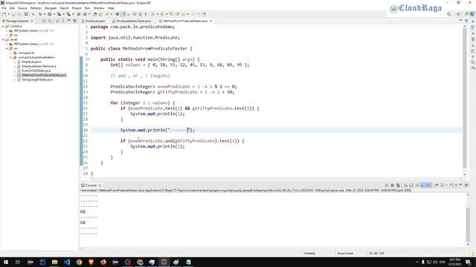Click the Quick Access search magnifier icon
The image size is (476, 267).
tap(449, 14)
